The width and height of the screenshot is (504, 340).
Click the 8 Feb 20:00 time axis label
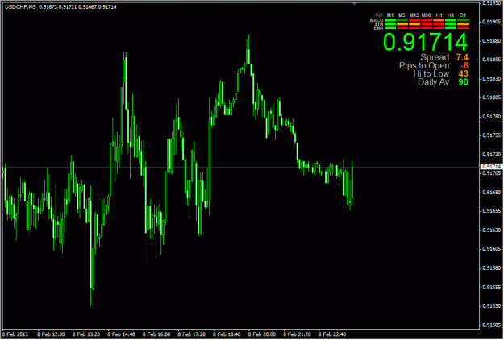click(261, 334)
